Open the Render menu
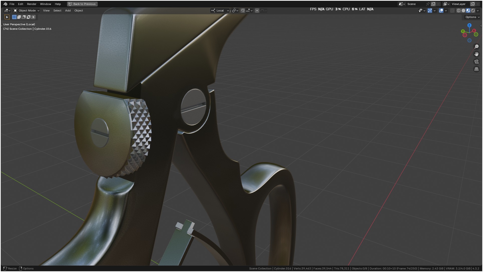The width and height of the screenshot is (483, 272). click(x=32, y=4)
